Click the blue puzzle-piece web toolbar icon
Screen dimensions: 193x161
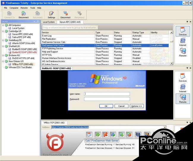click(x=113, y=134)
